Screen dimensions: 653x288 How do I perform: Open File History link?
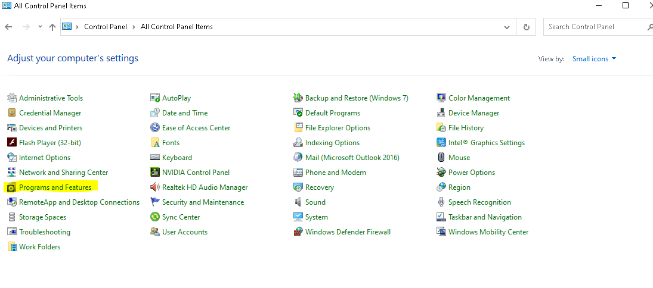(466, 128)
